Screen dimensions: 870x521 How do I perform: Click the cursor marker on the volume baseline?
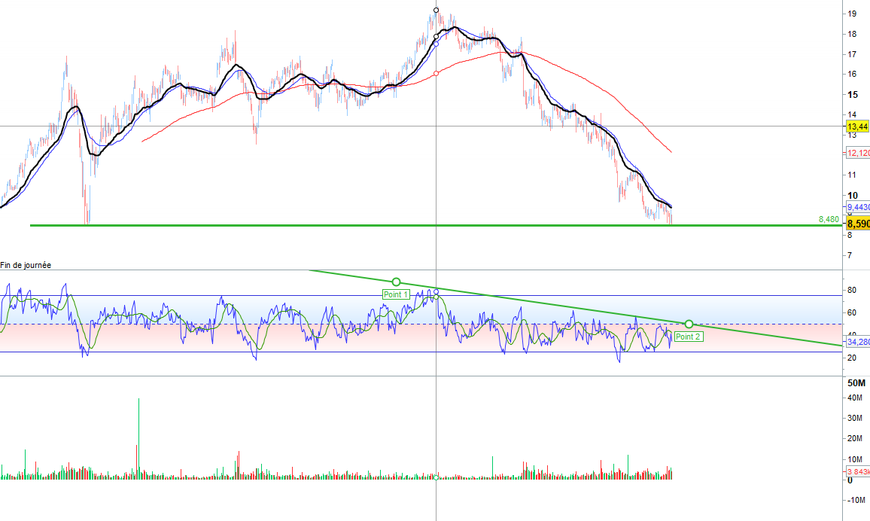click(x=436, y=477)
